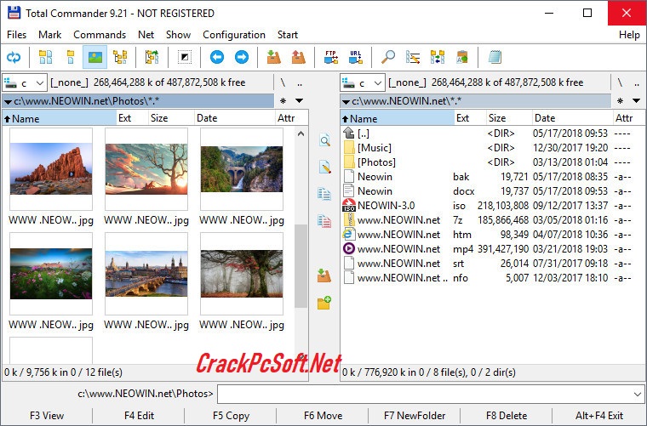The height and width of the screenshot is (426, 647).
Task: Select the bare tree sunset thumbnail
Action: pyautogui.click(x=146, y=169)
